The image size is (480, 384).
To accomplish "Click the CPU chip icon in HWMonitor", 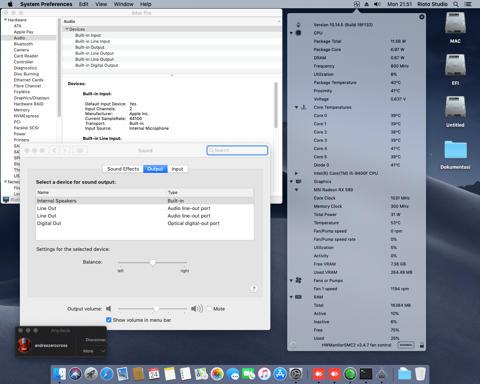I will coord(298,33).
